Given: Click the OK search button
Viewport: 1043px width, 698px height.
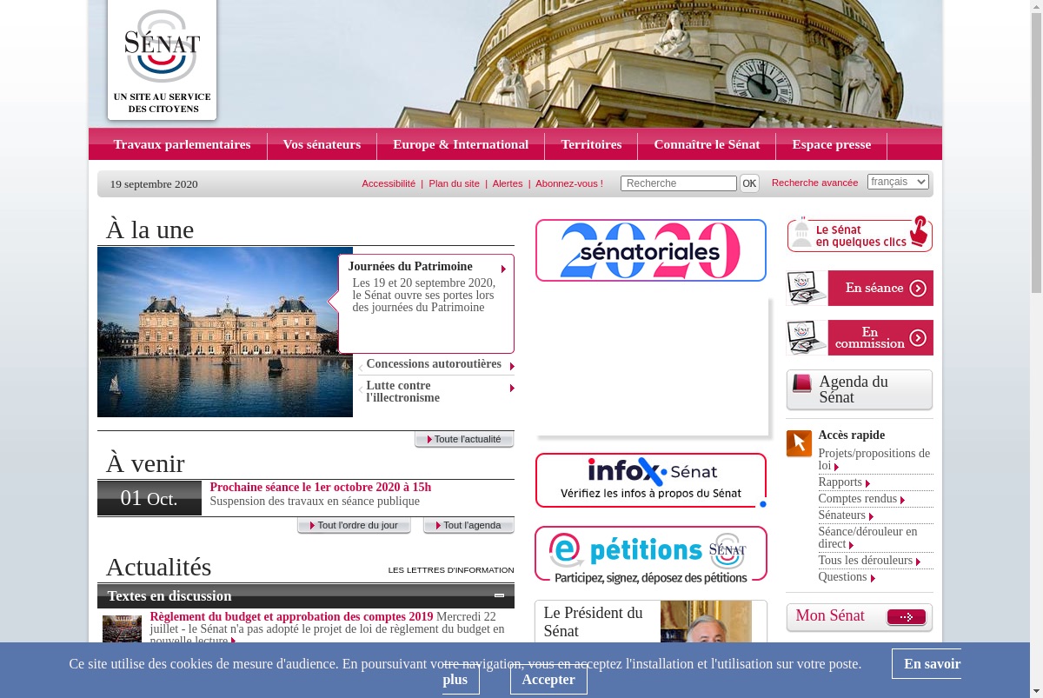Looking at the screenshot, I should [x=749, y=183].
